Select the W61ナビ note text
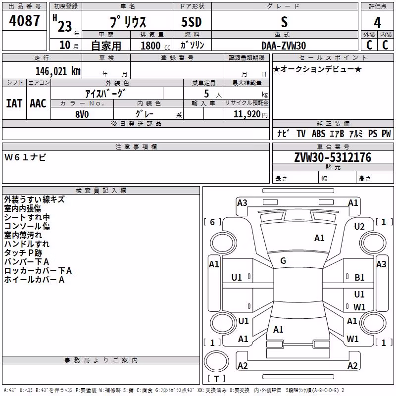The image size is (396, 396). pos(25,157)
